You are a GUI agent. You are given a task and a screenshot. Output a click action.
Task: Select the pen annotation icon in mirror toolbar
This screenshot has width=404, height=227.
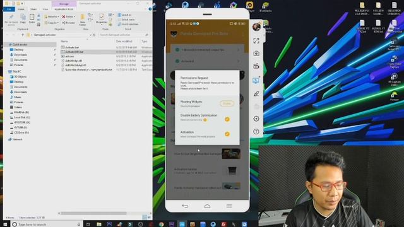256,93
